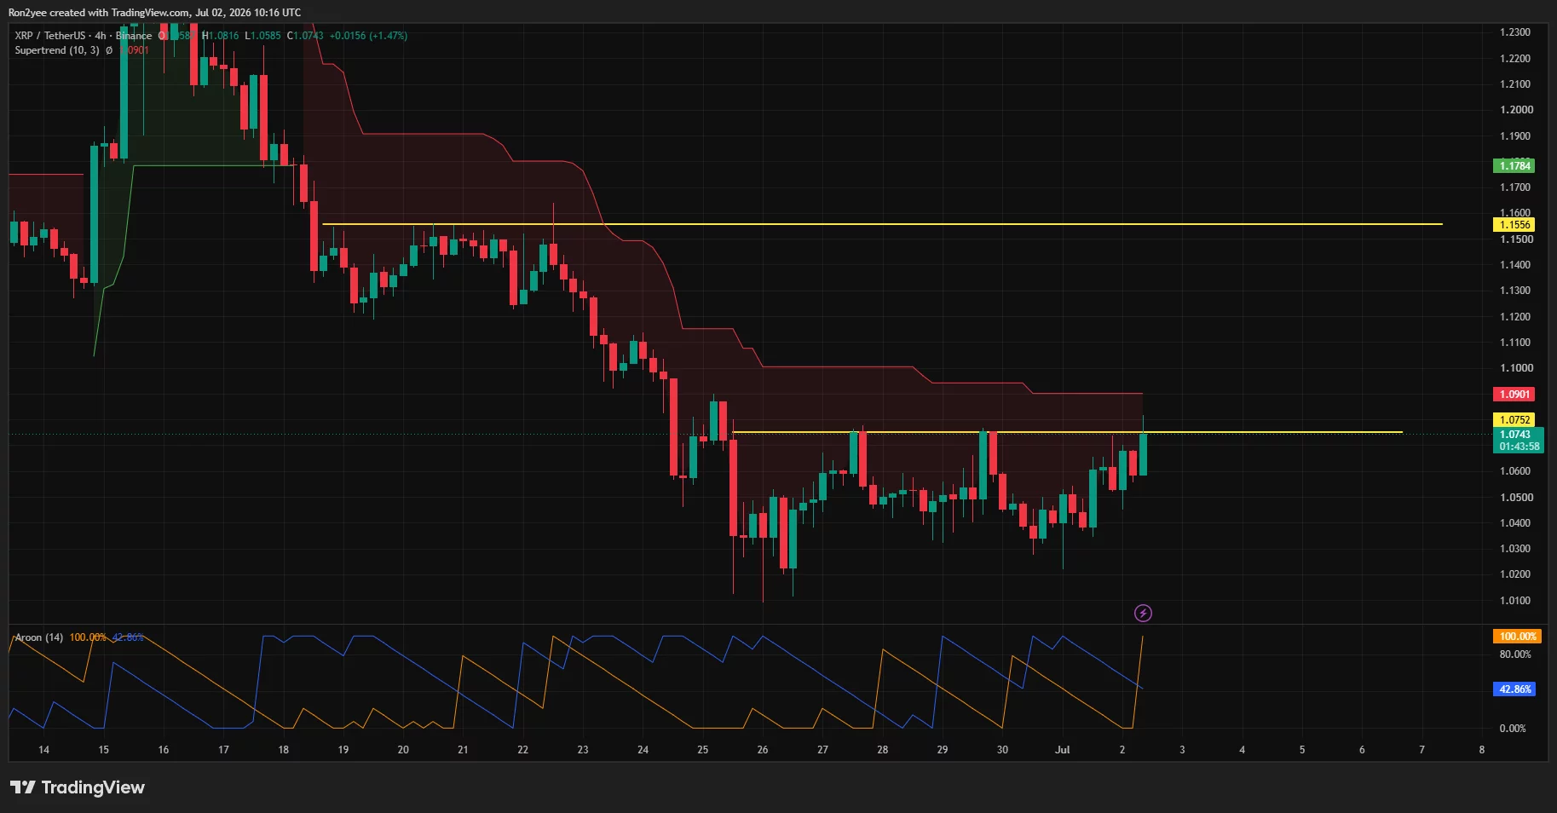Click the blue 42.86% axis label
The height and width of the screenshot is (813, 1557).
coord(1514,689)
